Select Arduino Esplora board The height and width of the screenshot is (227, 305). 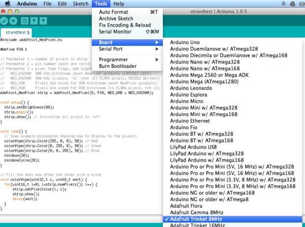tap(233, 95)
